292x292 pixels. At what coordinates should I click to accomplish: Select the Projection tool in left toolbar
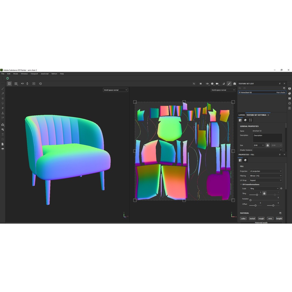(3, 98)
